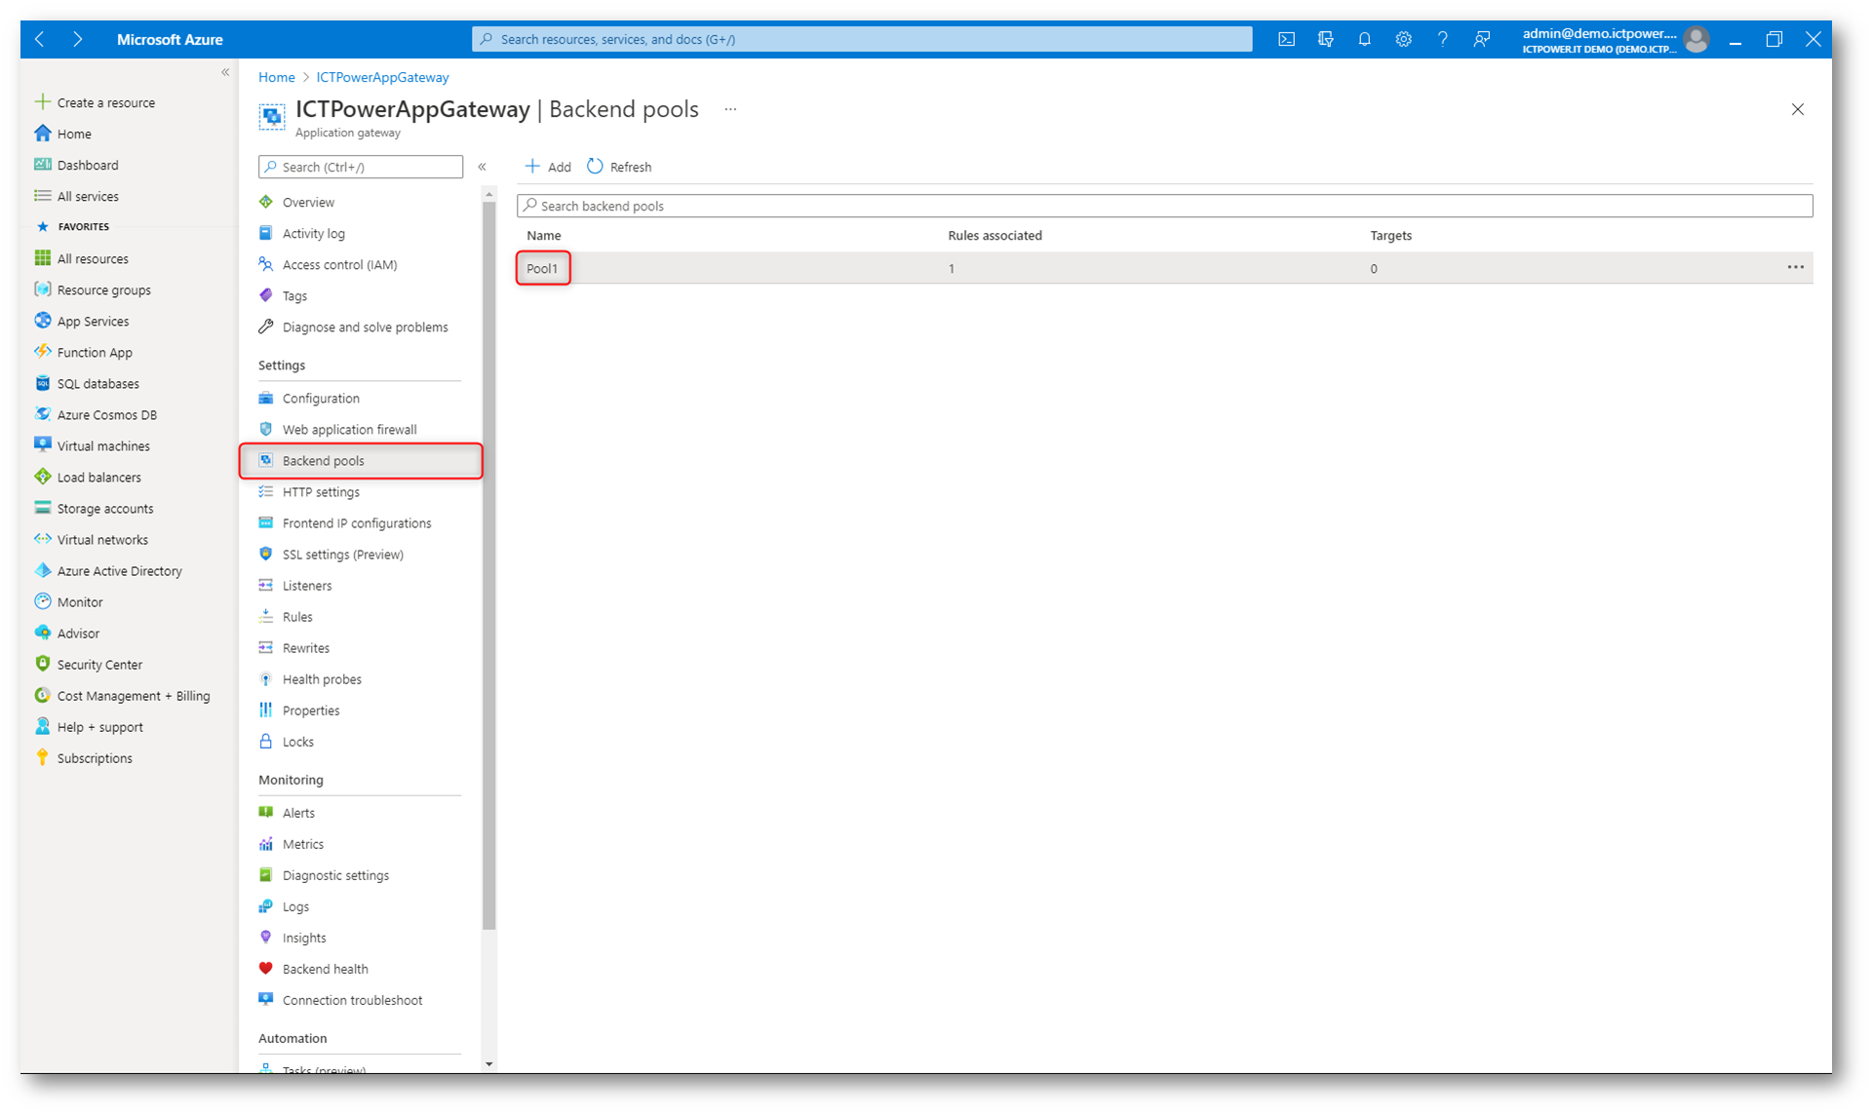Screen dimensions: 1873x1115
Task: Click the resource menu scrollbar
Action: pyautogui.click(x=488, y=565)
